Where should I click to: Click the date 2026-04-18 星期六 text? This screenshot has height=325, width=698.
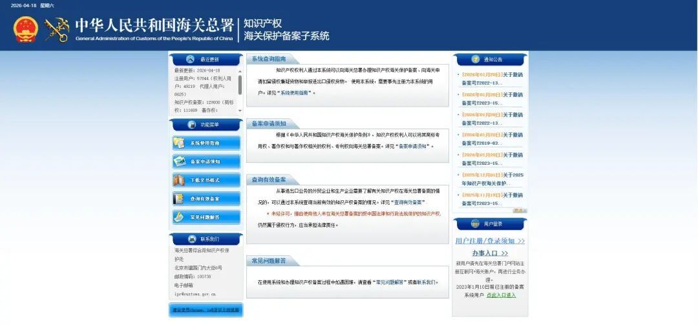point(32,5)
